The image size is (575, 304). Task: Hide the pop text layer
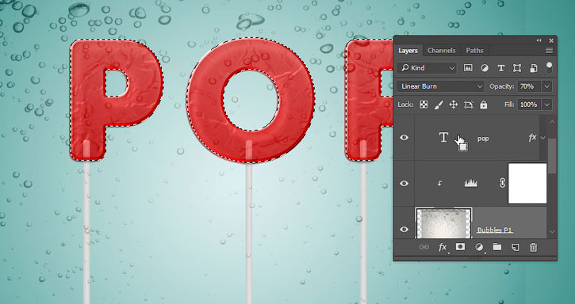(x=404, y=137)
